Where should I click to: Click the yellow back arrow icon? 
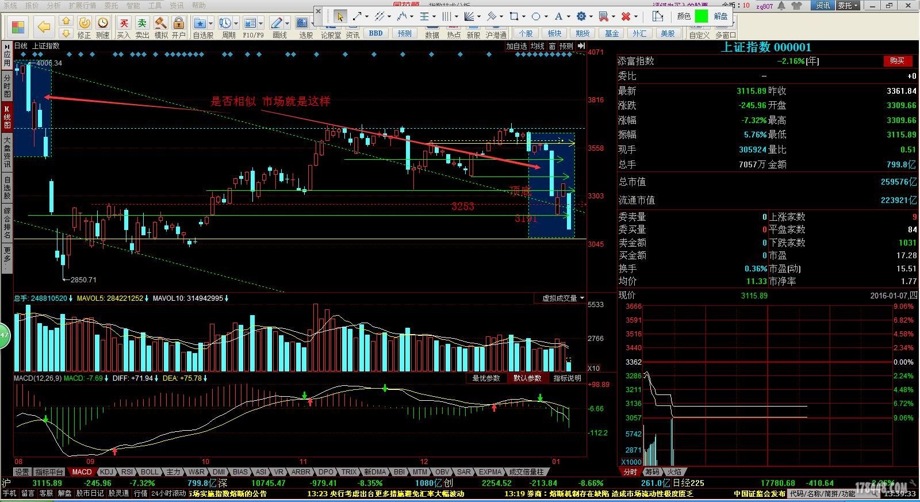[44, 26]
